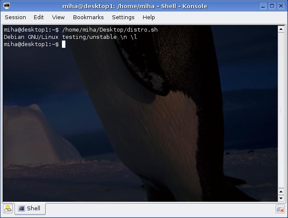This screenshot has height=218, width=288.
Task: Click the terminal icon on Shell tab
Action: (x=21, y=209)
